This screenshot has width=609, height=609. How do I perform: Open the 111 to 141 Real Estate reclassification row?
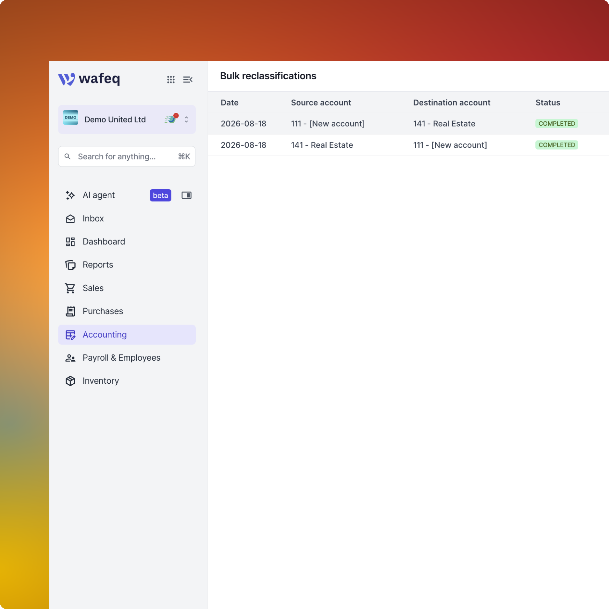pyautogui.click(x=408, y=124)
